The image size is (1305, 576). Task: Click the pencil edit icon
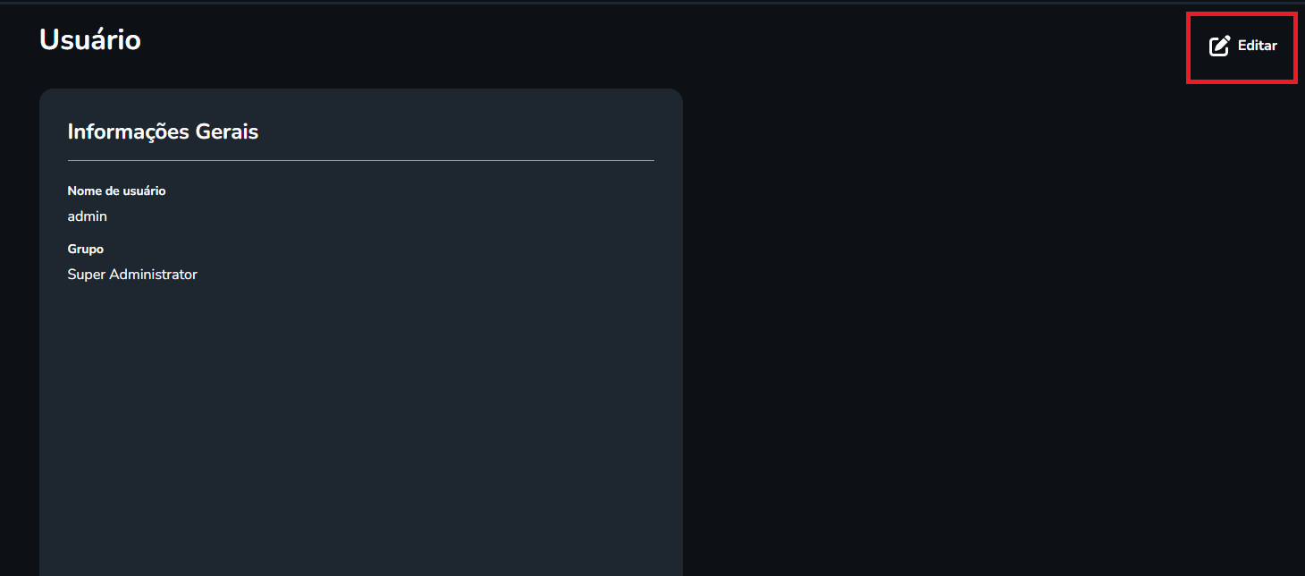pos(1220,46)
